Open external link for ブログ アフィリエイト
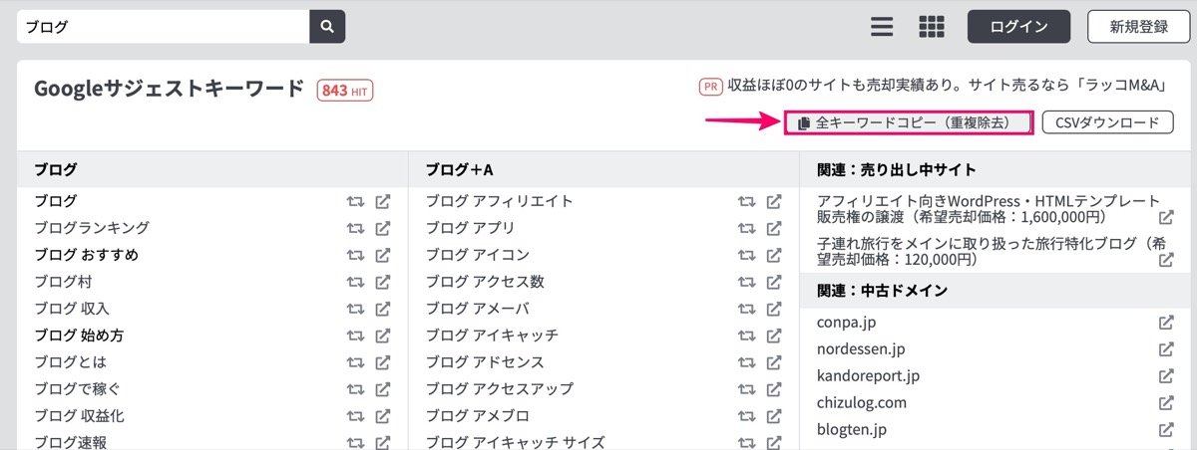The height and width of the screenshot is (450, 1197). [x=774, y=201]
